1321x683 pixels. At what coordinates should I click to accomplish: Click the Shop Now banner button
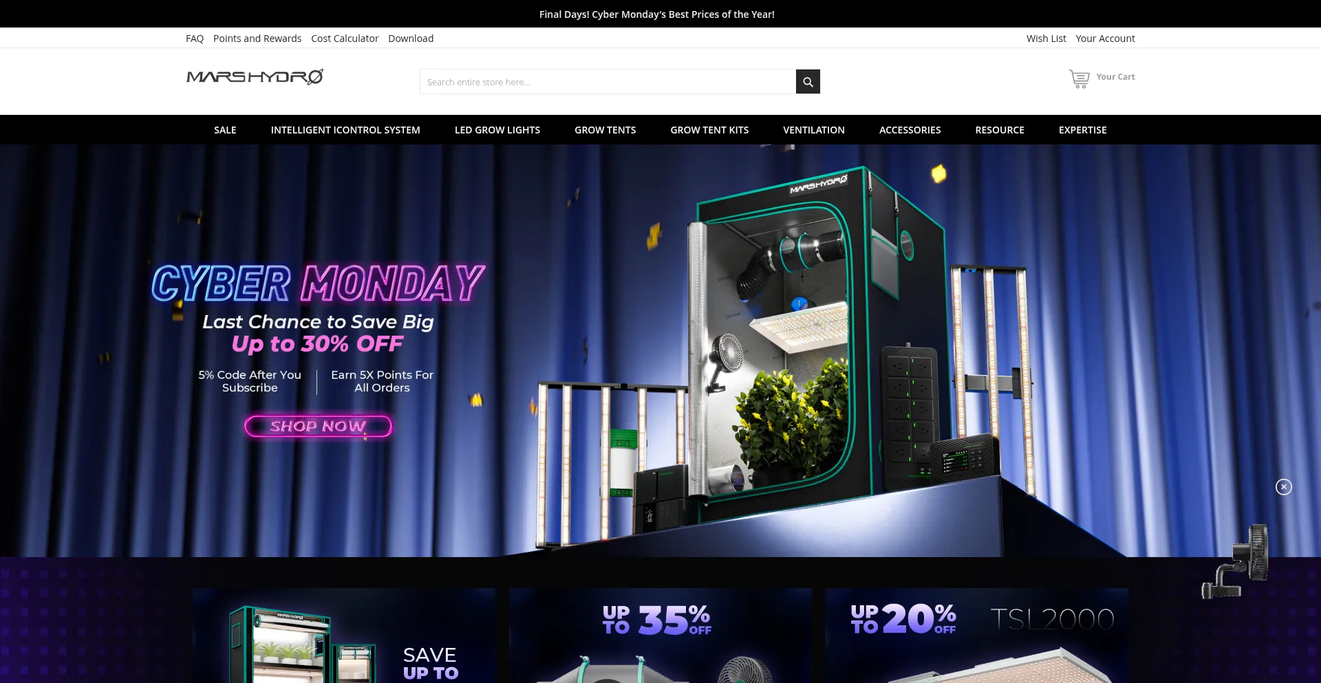[319, 426]
